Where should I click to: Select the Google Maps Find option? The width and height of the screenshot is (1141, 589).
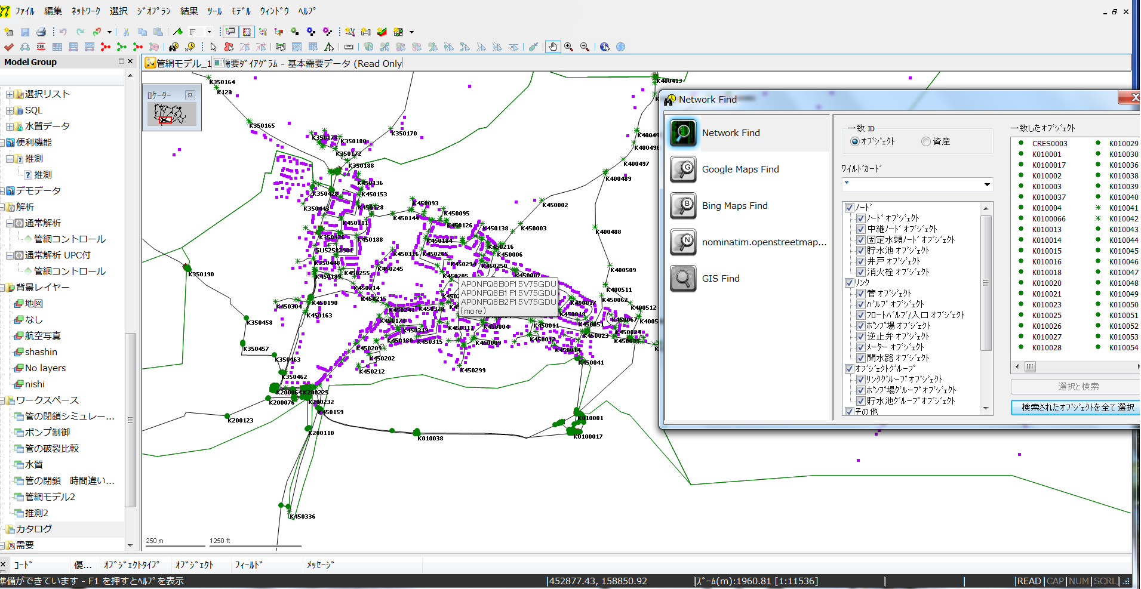click(x=748, y=169)
